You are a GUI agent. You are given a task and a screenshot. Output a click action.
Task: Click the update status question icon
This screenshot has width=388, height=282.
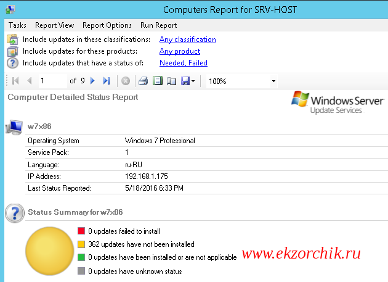click(12, 63)
